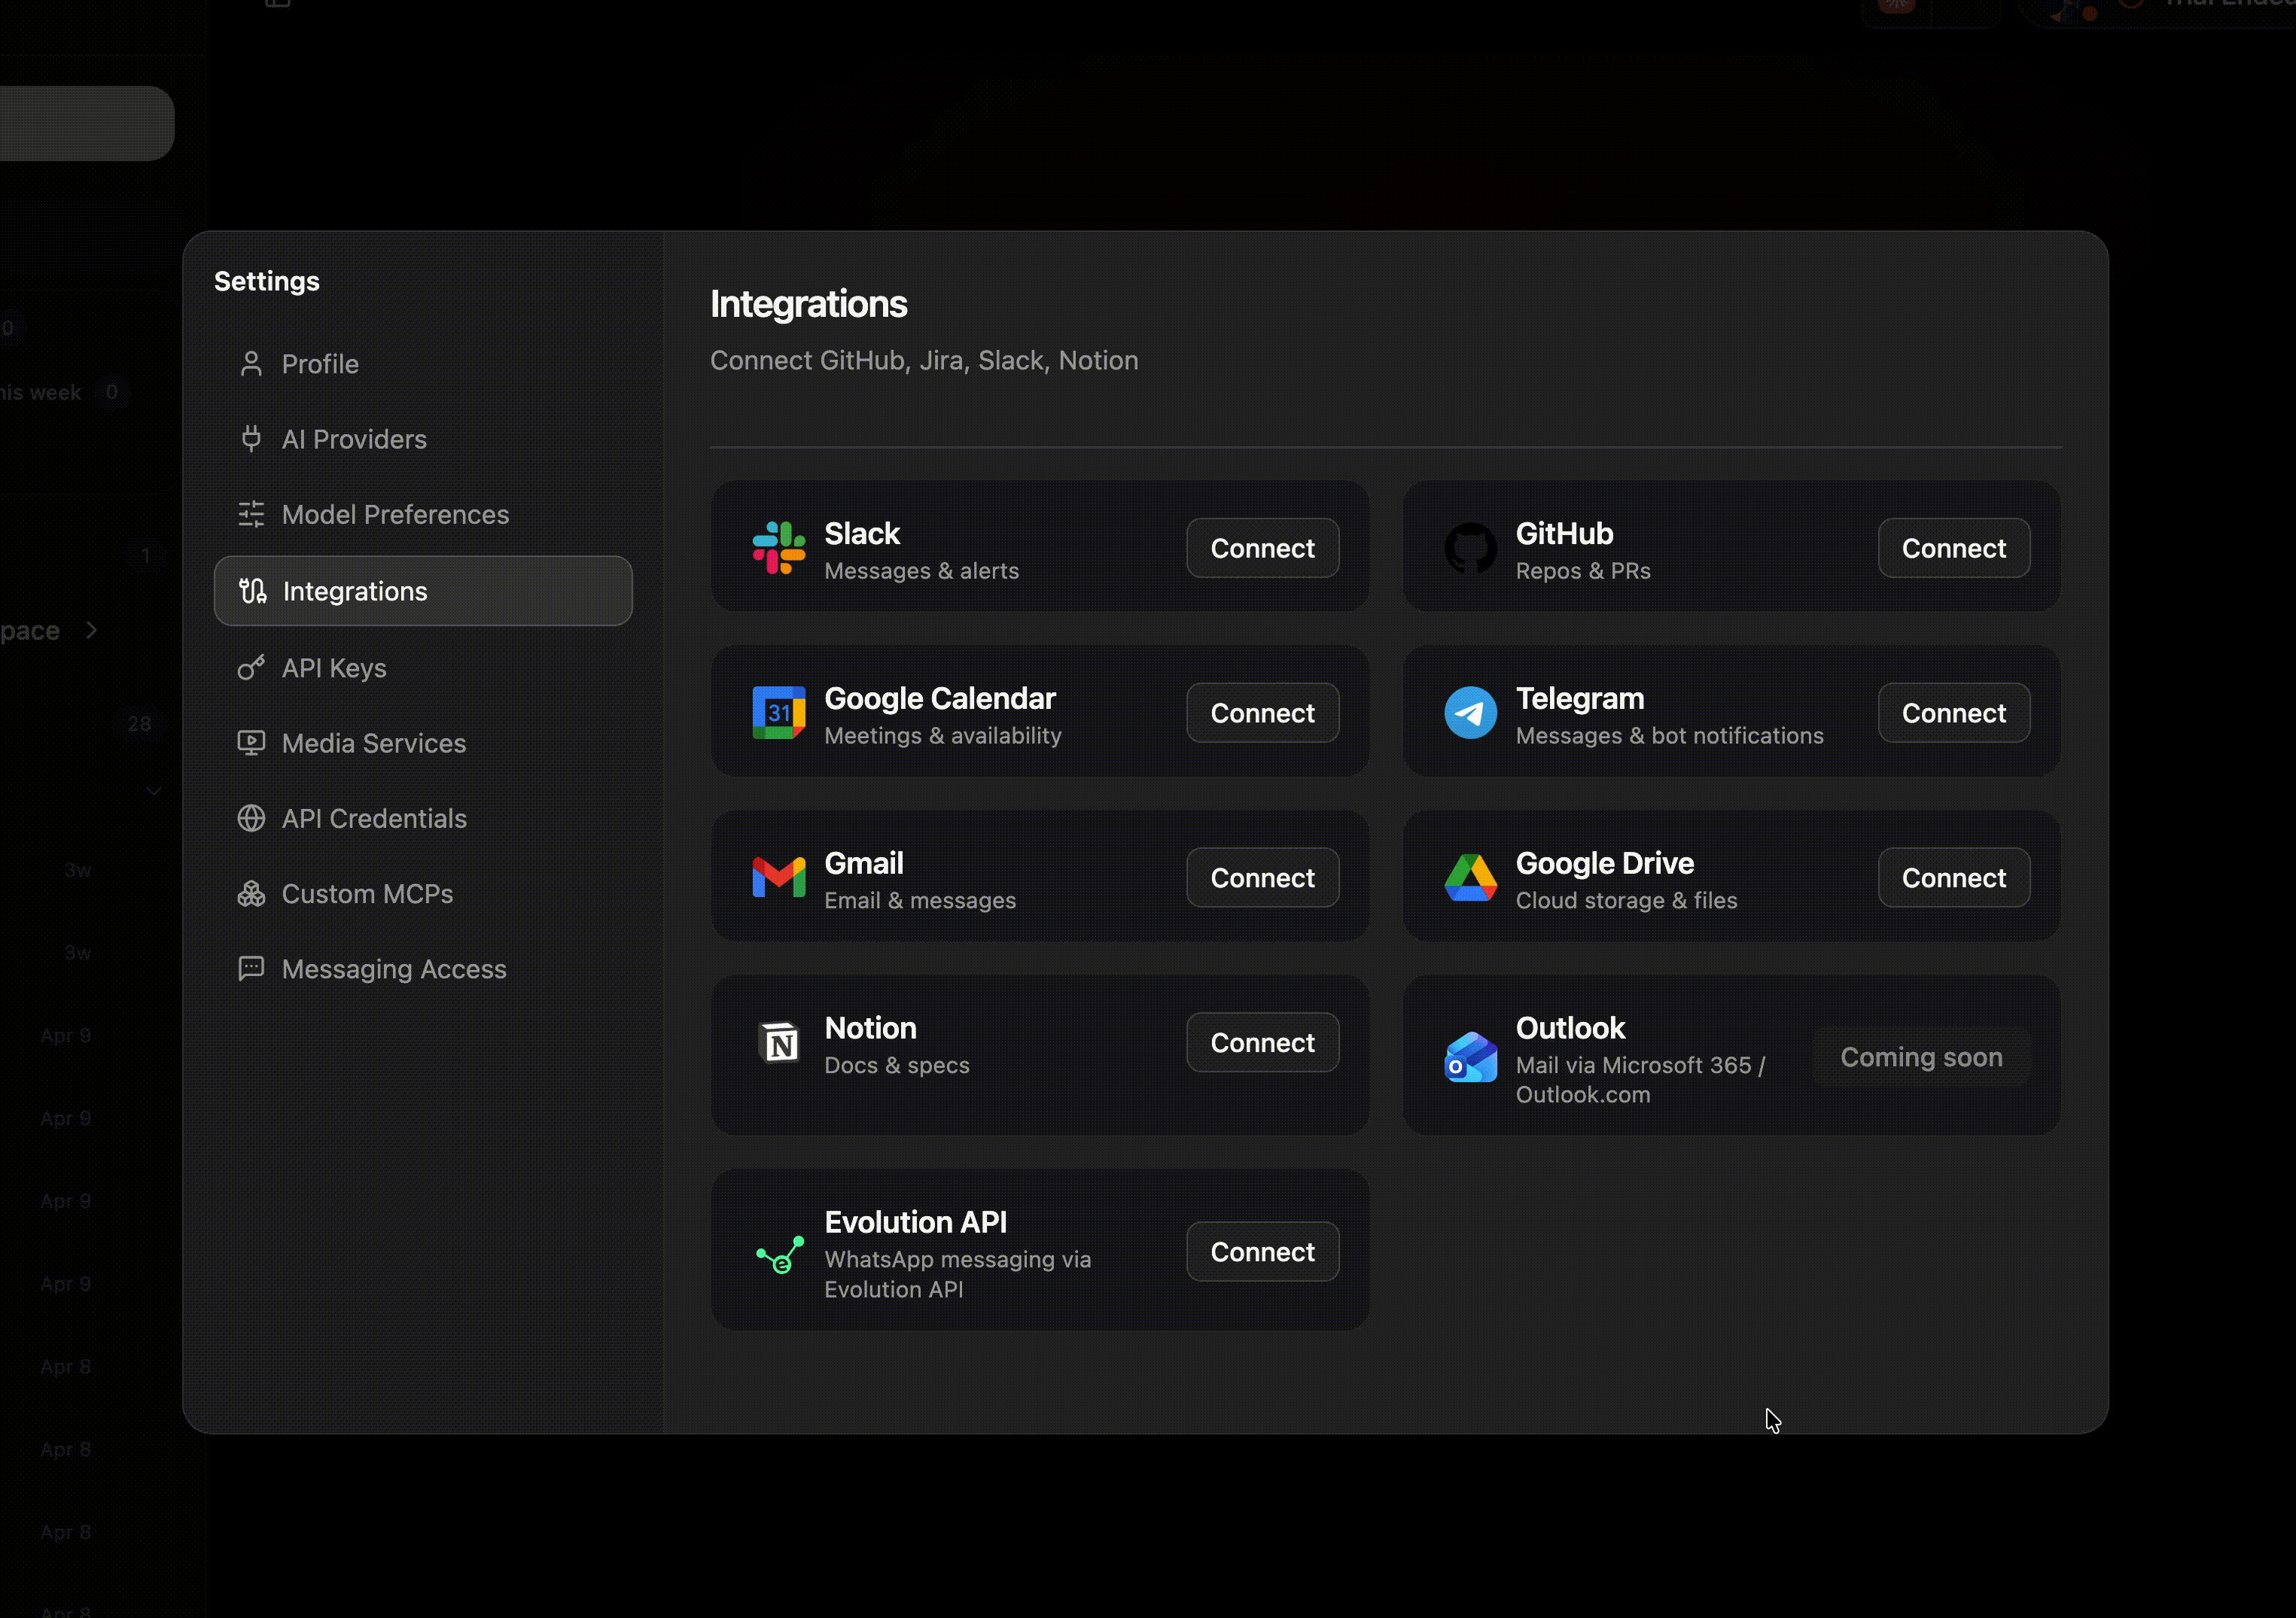Open the Profile settings section
Screen dimensions: 2296x1618
point(423,364)
